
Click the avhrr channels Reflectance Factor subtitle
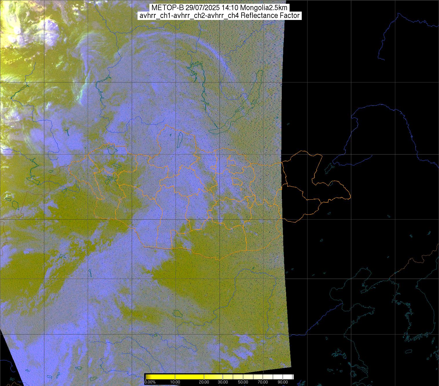(219, 16)
